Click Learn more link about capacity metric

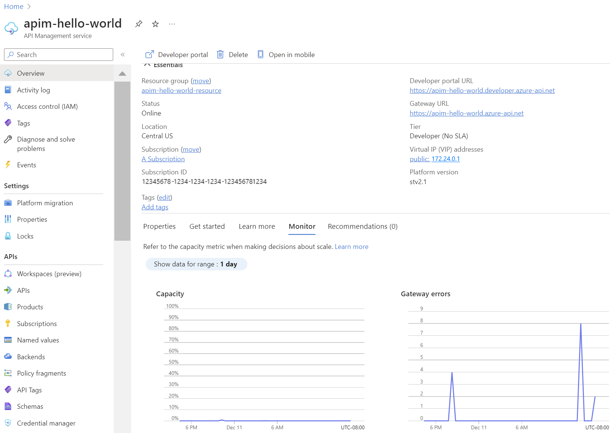(x=351, y=247)
